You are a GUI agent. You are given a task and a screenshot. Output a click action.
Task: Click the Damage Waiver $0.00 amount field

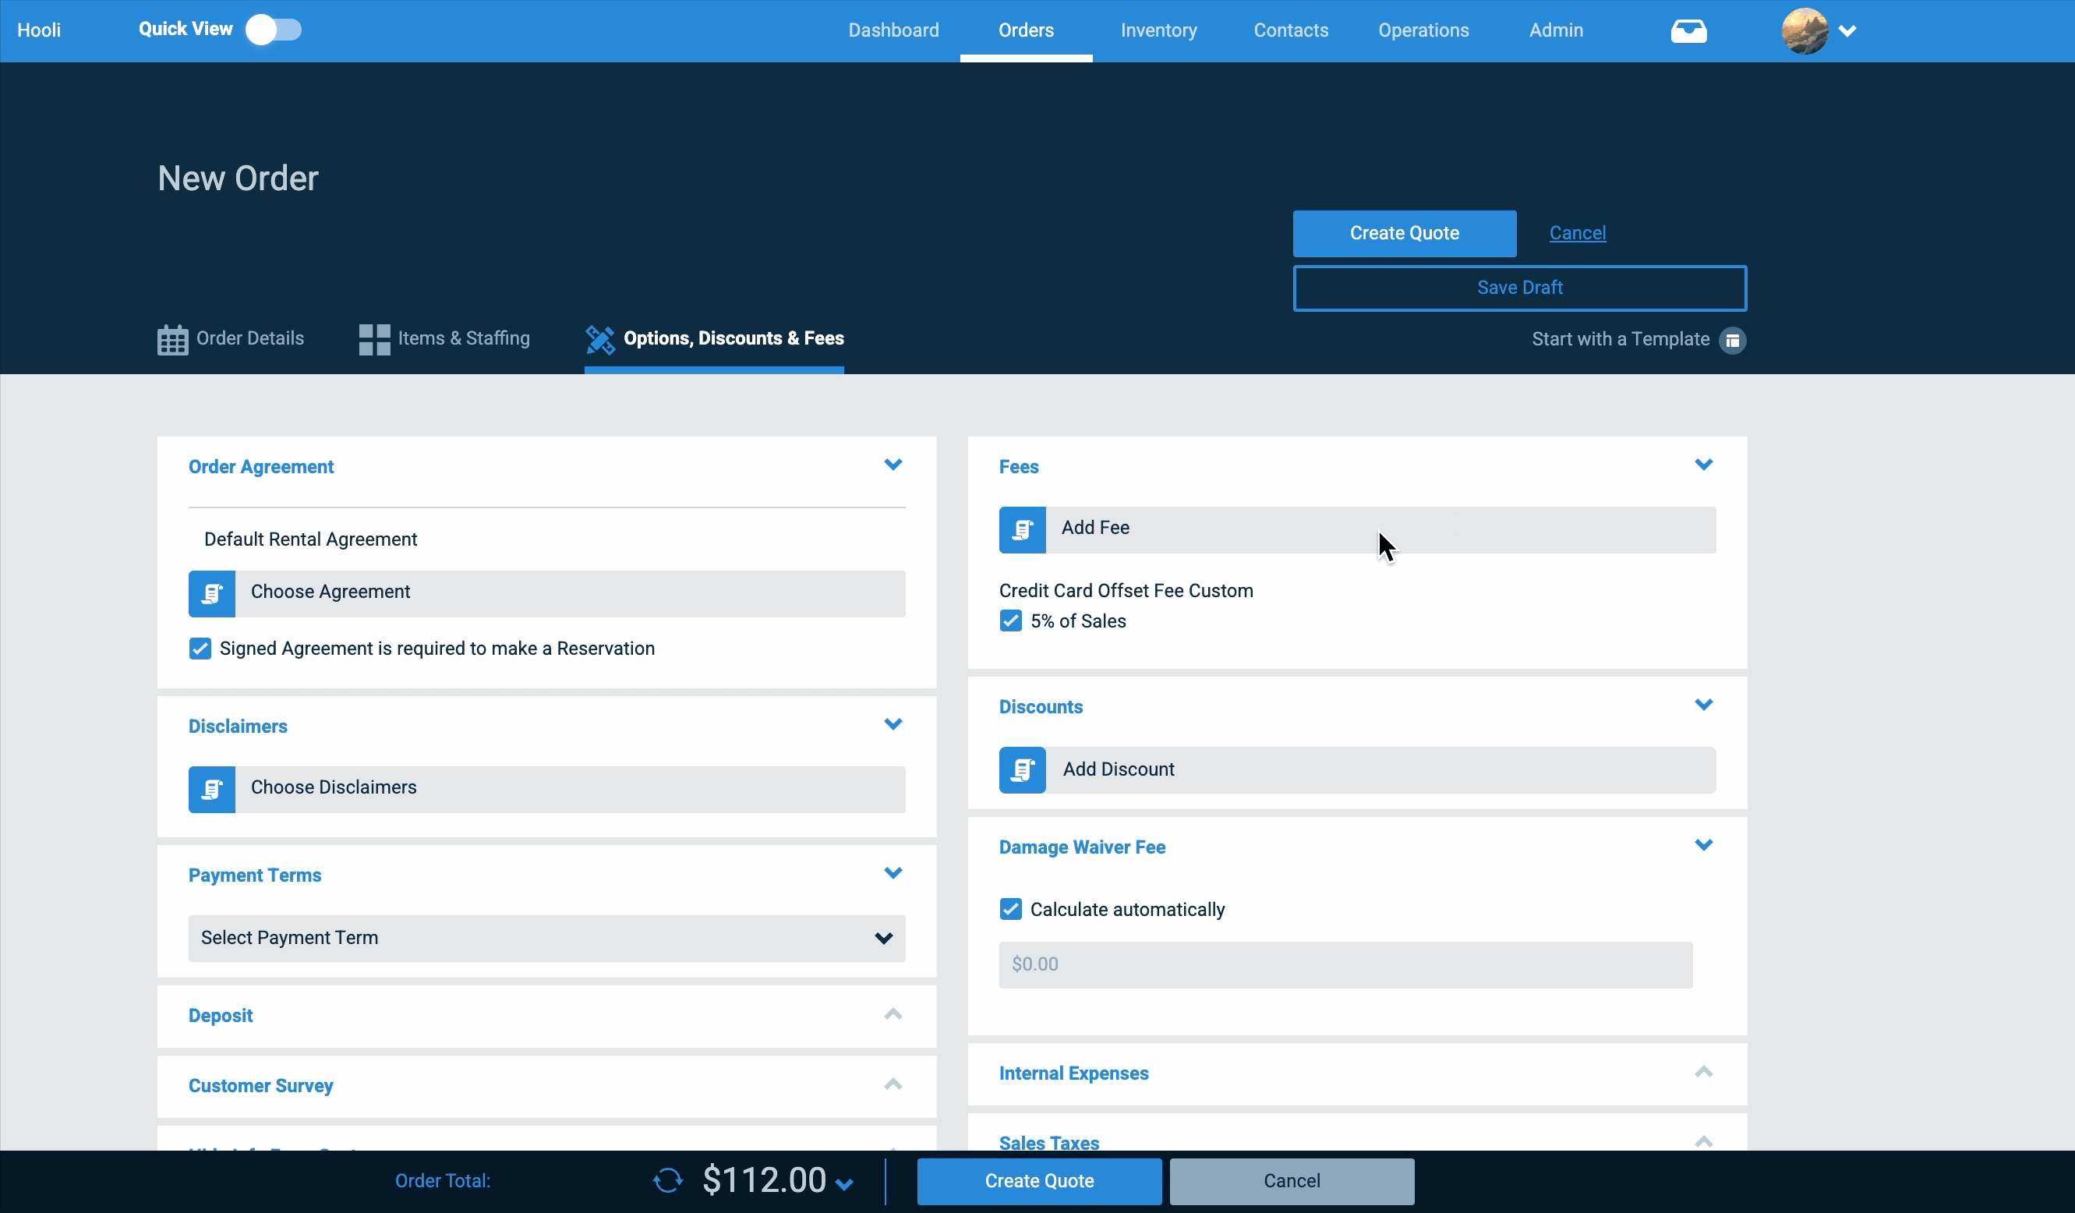coord(1345,965)
